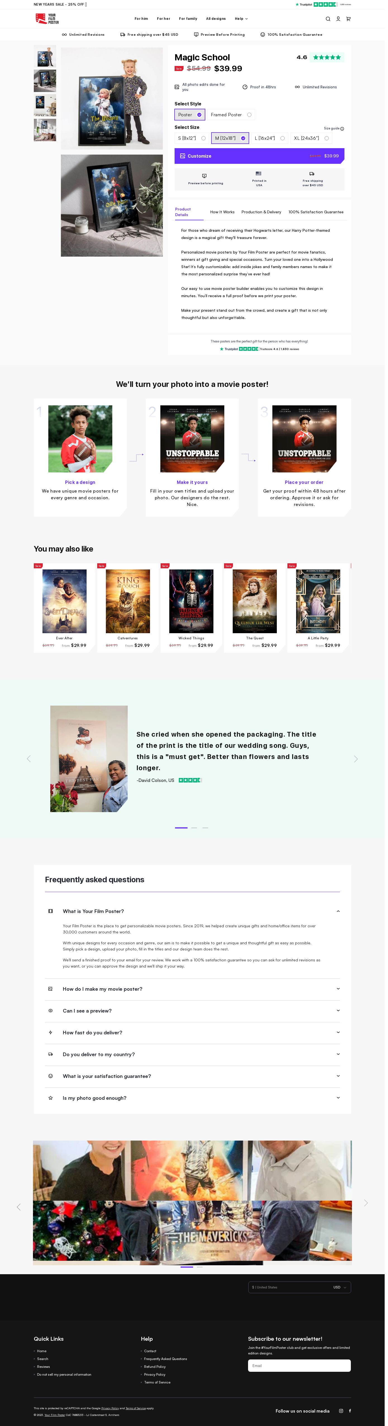The width and height of the screenshot is (388, 1426).
Task: Open the shopping cart icon
Action: [x=348, y=19]
